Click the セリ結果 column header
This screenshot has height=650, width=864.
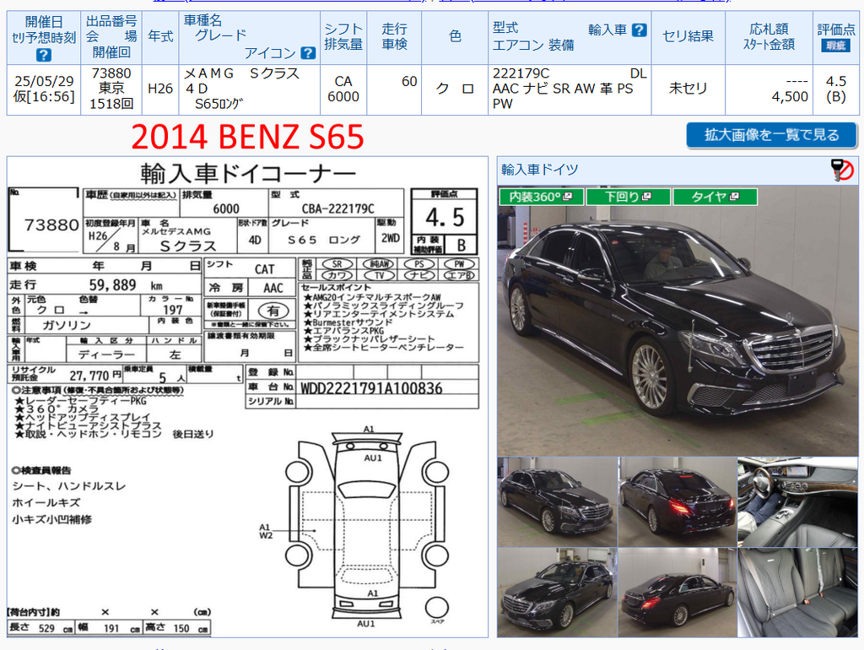pyautogui.click(x=688, y=36)
